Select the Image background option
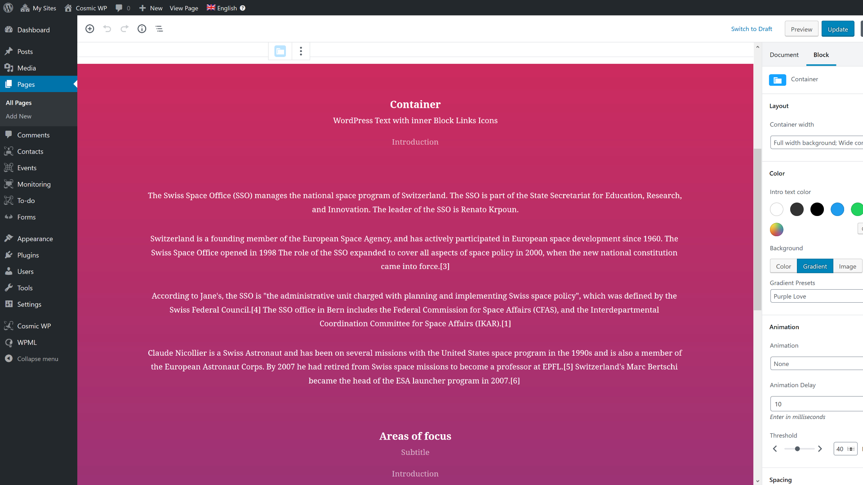The height and width of the screenshot is (485, 863). (x=847, y=266)
